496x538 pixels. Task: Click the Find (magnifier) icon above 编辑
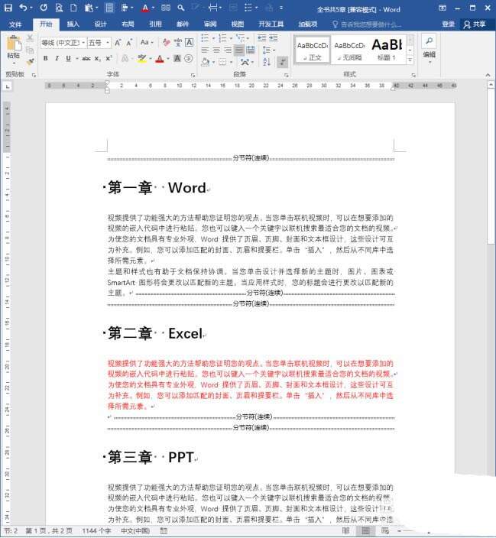pos(429,41)
